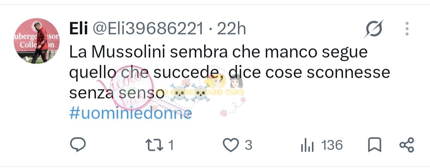Open the Grok explain icon
Screen dimensions: 430x168
tap(374, 29)
